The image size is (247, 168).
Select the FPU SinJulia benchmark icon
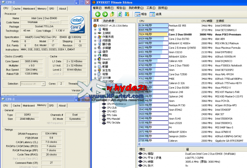click(x=104, y=123)
